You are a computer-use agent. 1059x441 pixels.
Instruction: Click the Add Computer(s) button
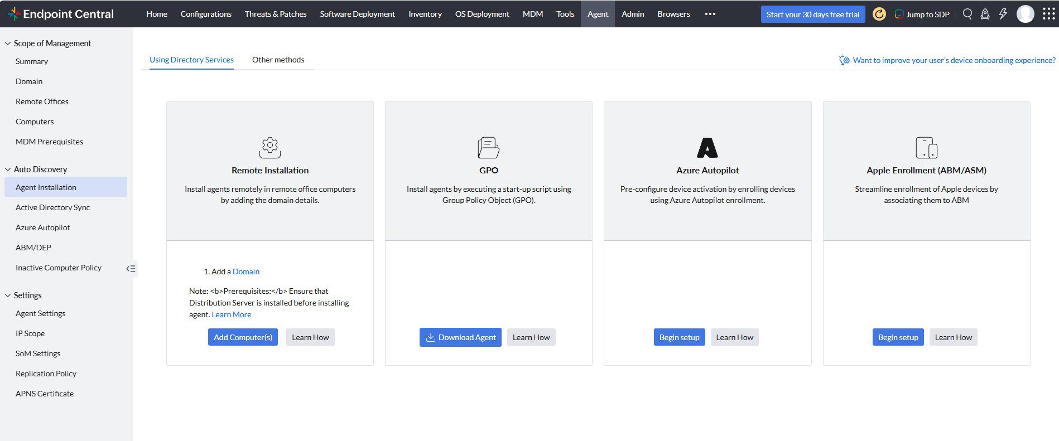pos(243,337)
